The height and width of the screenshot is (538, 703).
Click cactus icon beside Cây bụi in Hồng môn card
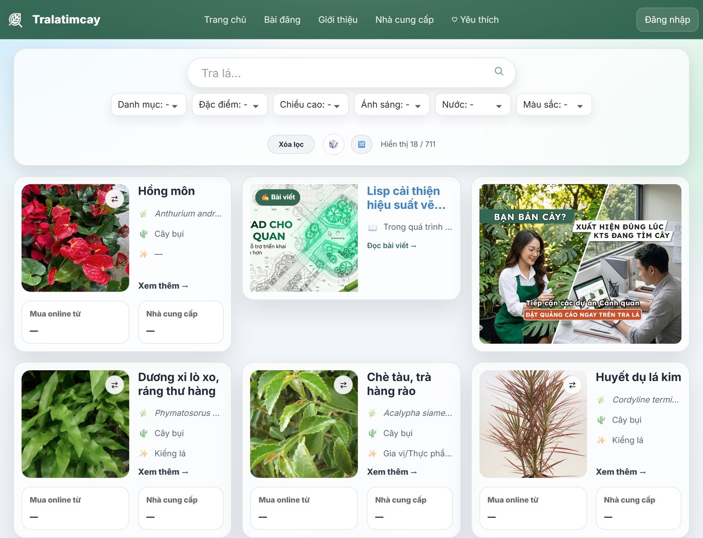click(144, 234)
